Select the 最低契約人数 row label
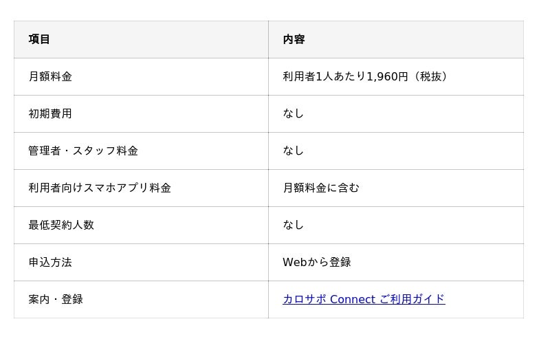The image size is (550, 339). 61,225
